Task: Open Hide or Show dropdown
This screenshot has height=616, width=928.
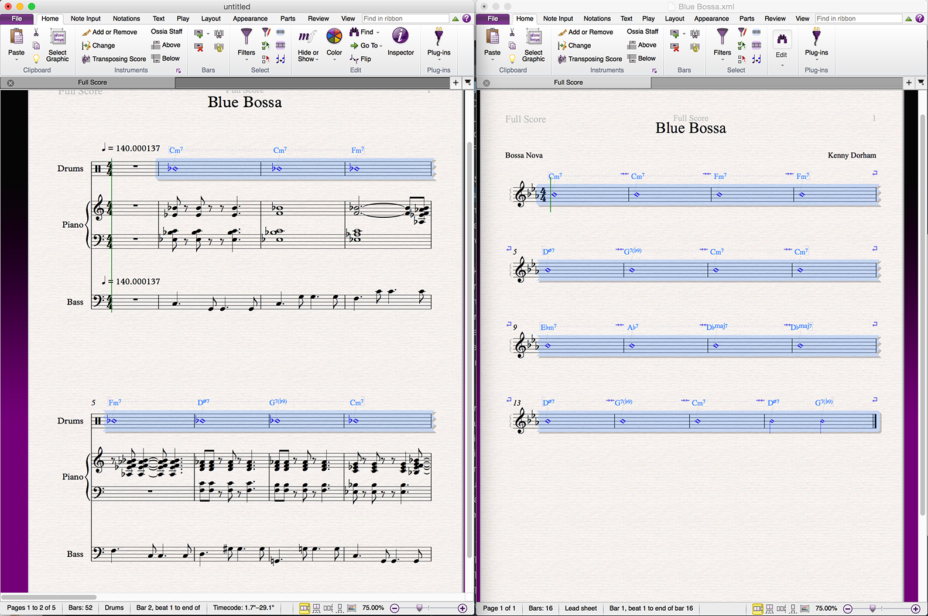Action: tap(308, 45)
